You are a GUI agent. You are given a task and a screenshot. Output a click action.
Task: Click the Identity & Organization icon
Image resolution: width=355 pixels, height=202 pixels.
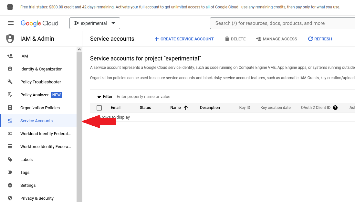(11, 69)
